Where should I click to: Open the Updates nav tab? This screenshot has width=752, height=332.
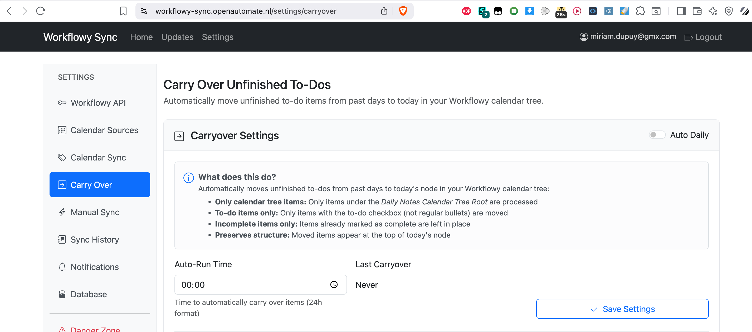[177, 37]
